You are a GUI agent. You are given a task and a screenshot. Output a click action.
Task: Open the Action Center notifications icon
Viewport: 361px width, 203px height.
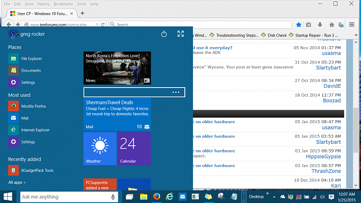[331, 197]
